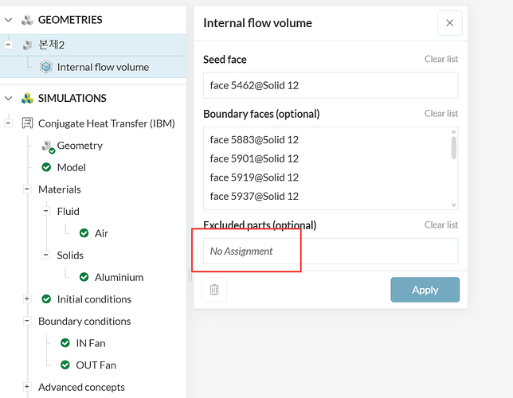
Task: Open the Model settings item
Action: pyautogui.click(x=72, y=167)
